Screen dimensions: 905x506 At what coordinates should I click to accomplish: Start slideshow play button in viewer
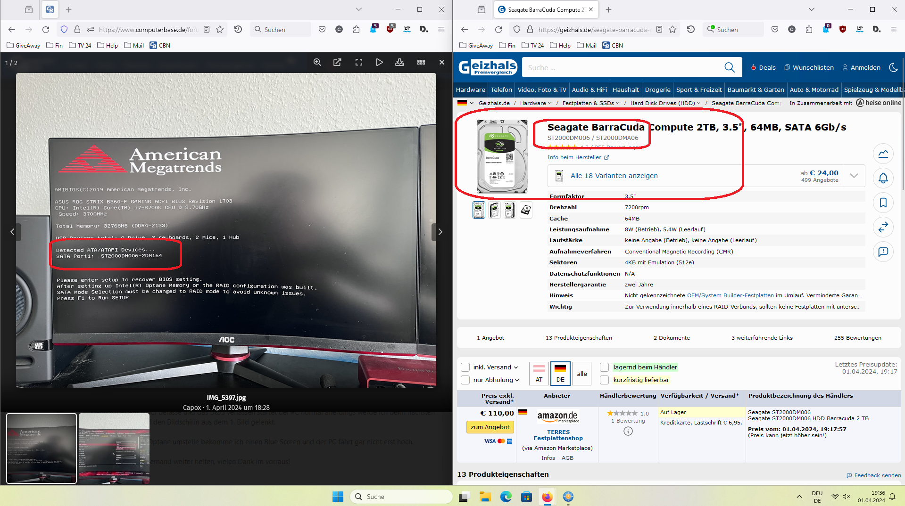(379, 62)
